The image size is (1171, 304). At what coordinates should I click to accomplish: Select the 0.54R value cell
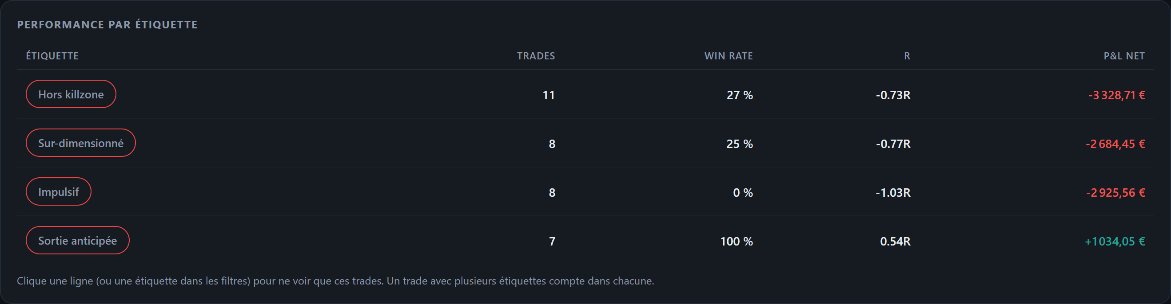(x=895, y=242)
